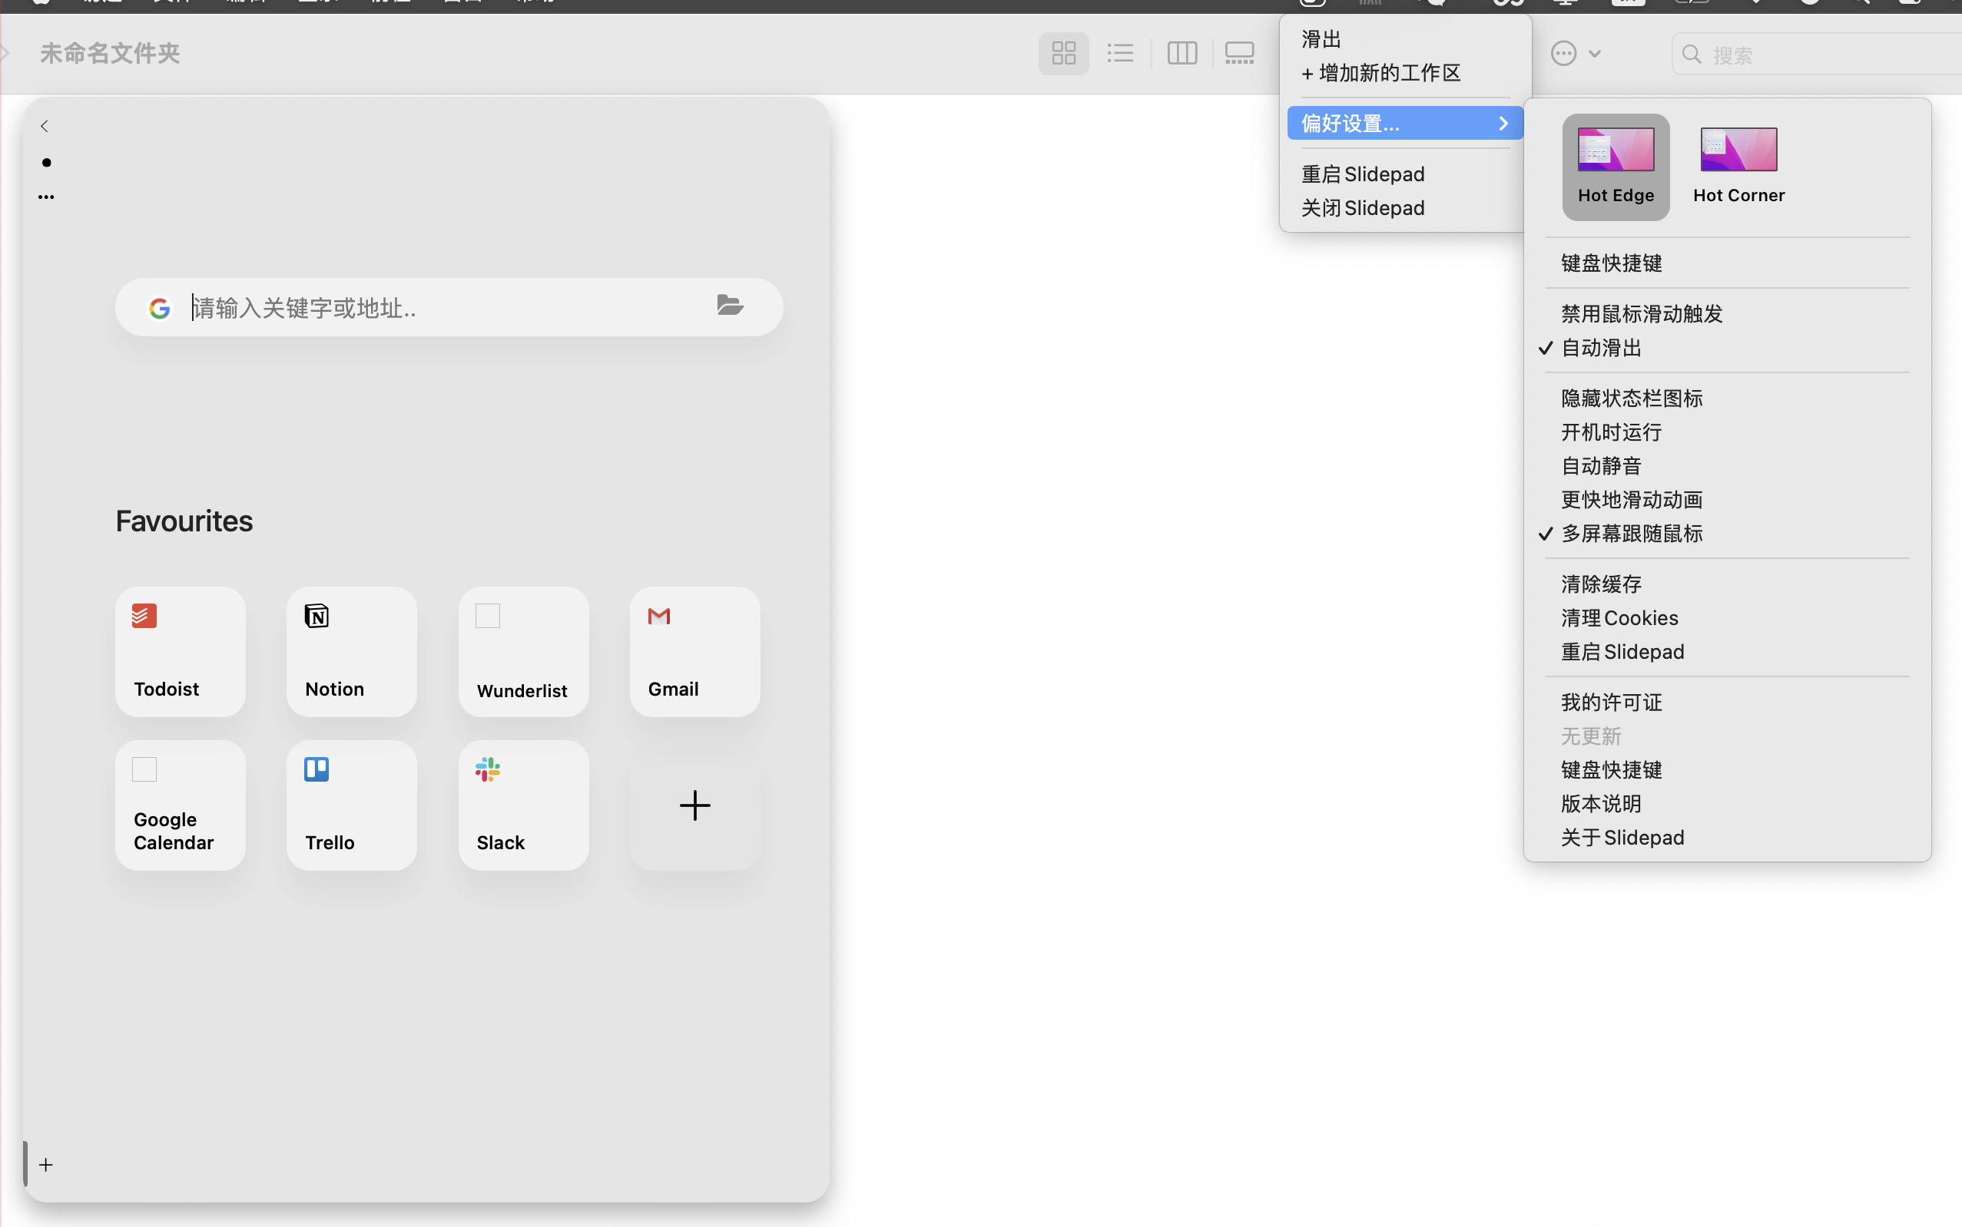Image resolution: width=1962 pixels, height=1227 pixels.
Task: Enable 更快地滑动动画 option
Action: 1728,499
